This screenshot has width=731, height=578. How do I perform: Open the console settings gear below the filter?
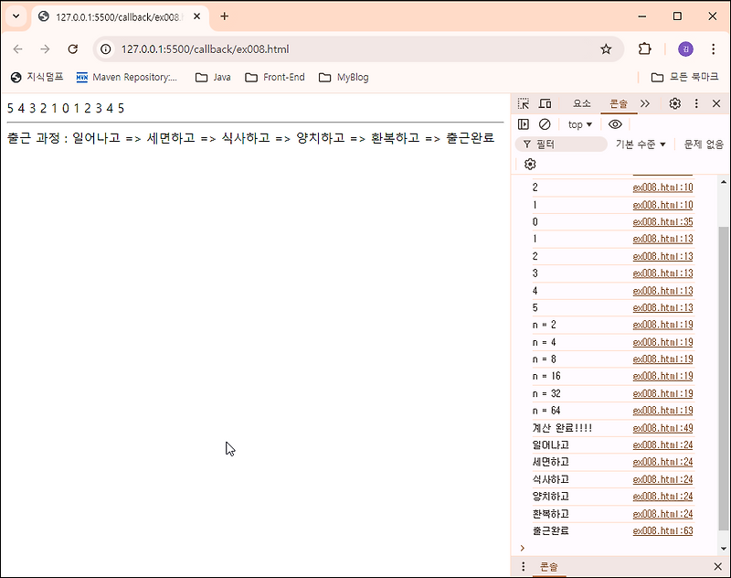tap(531, 163)
